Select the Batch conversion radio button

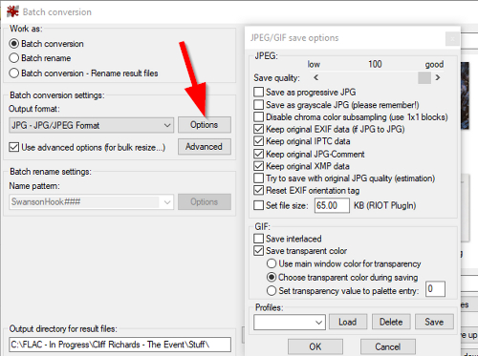click(x=14, y=44)
